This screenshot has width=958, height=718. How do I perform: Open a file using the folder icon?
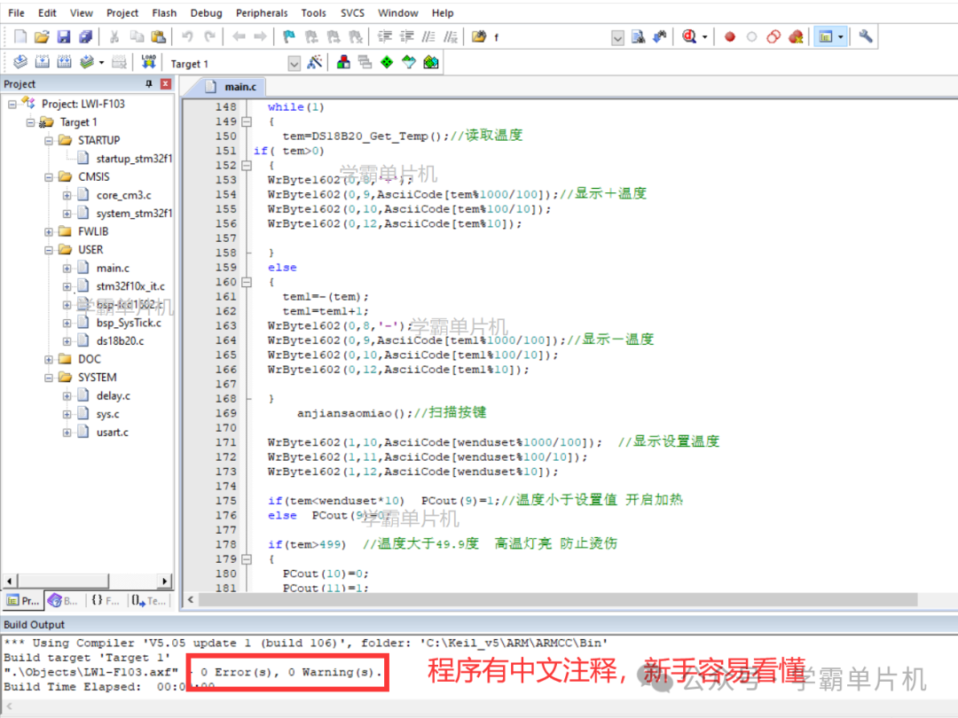[42, 36]
